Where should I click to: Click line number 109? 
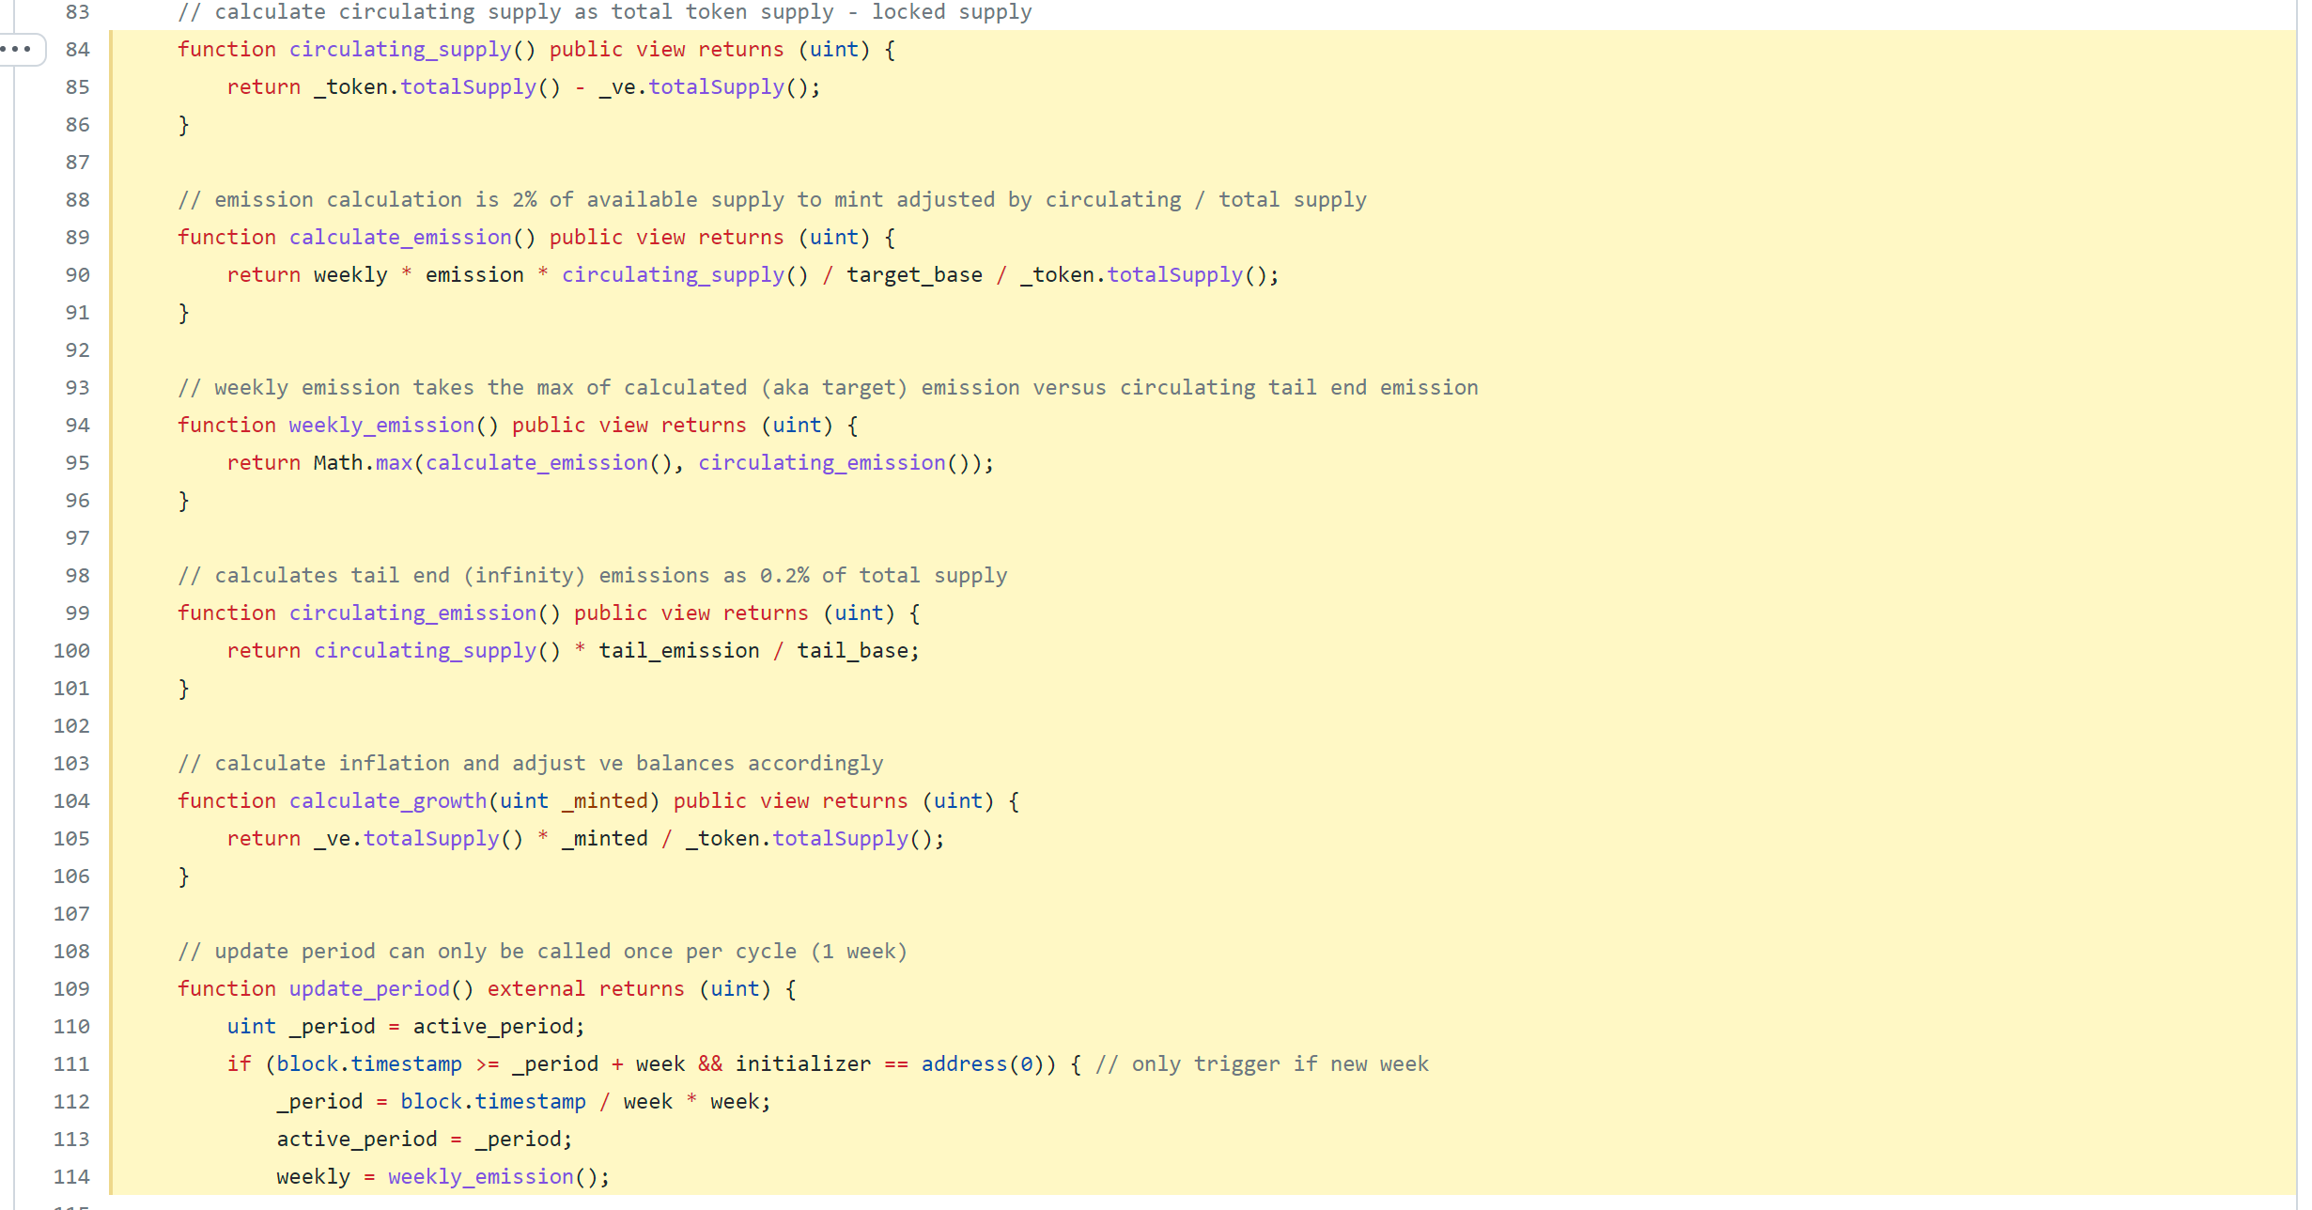point(72,989)
